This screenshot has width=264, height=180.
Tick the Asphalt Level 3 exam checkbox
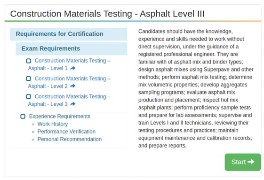click(29, 96)
